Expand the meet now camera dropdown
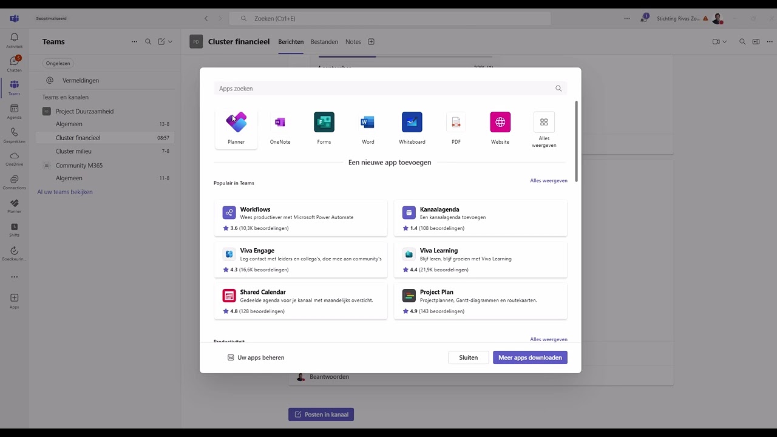Screen dimensions: 777x437 tap(724, 42)
